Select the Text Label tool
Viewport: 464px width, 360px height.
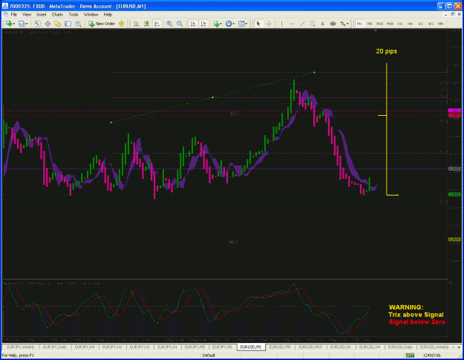[x=333, y=24]
